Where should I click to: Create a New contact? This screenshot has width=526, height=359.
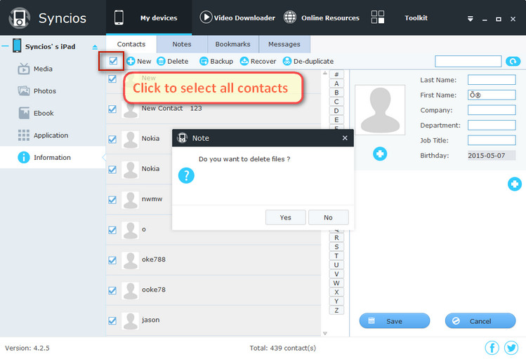point(139,61)
